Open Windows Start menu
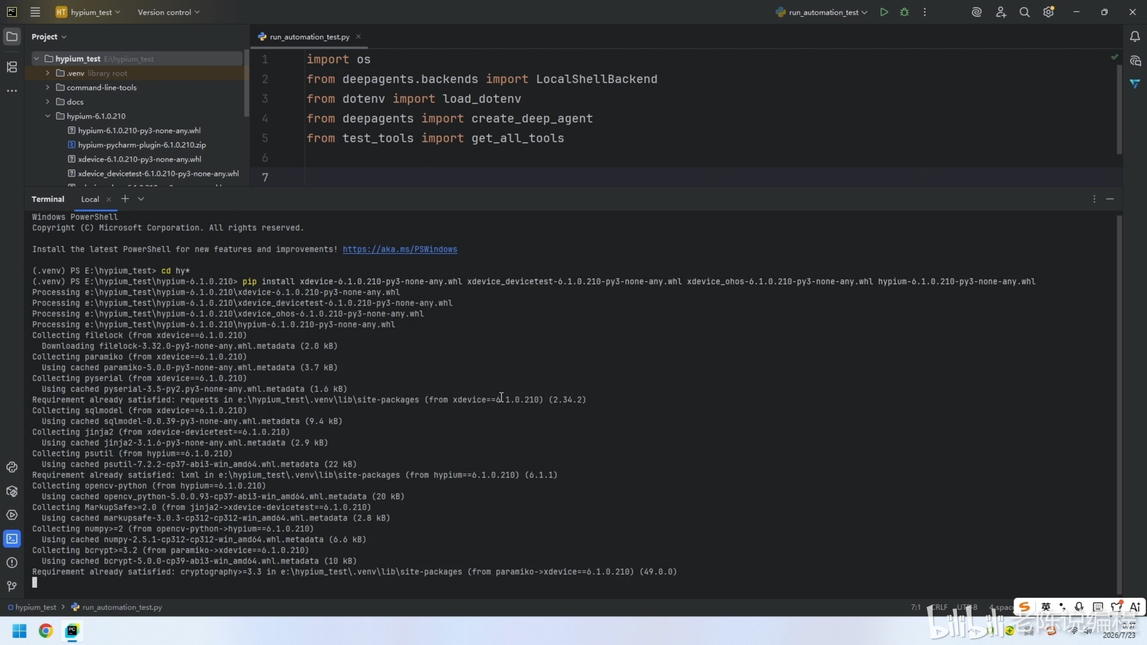1147x645 pixels. (19, 631)
